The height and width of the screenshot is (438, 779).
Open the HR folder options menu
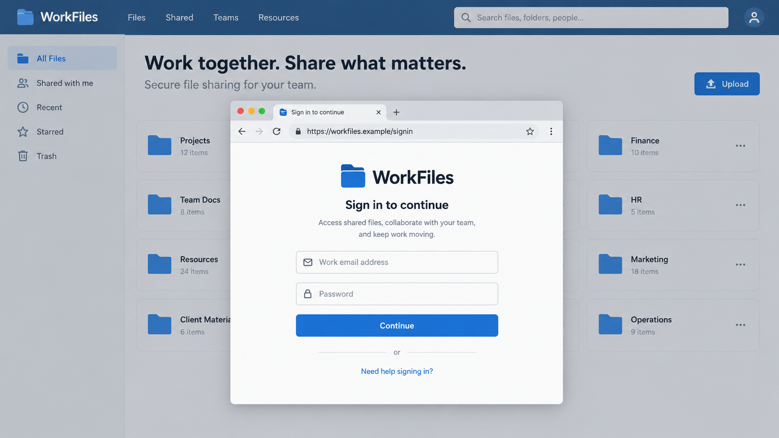coord(740,205)
